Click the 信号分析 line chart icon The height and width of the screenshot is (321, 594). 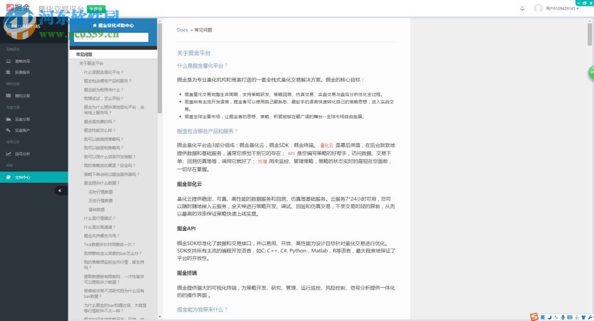8,154
